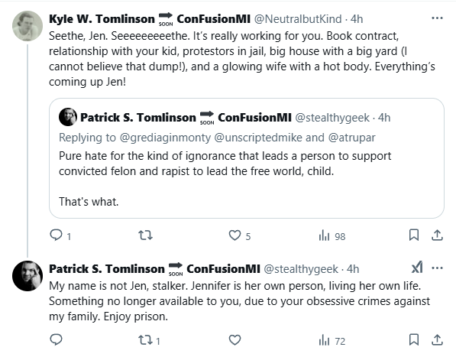Bookmark Patrick's reply tweet

pyautogui.click(x=414, y=339)
